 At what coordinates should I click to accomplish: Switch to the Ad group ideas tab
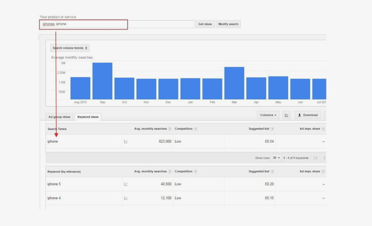point(59,117)
